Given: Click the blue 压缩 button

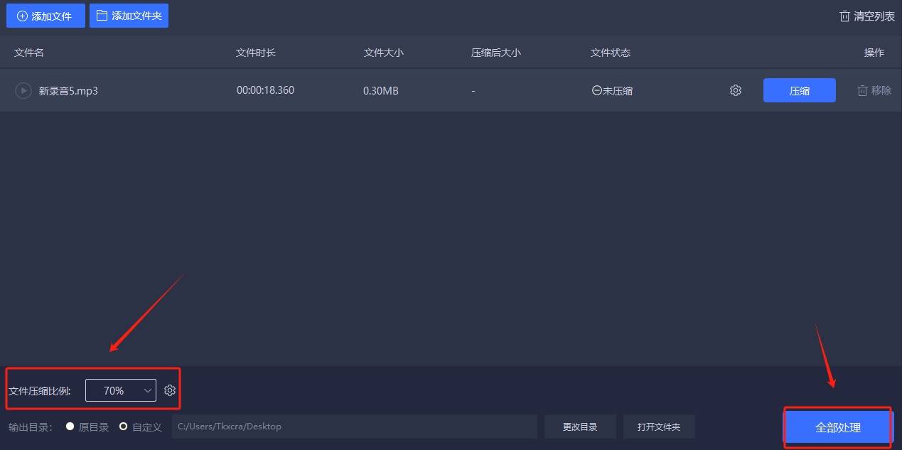Looking at the screenshot, I should (x=800, y=90).
